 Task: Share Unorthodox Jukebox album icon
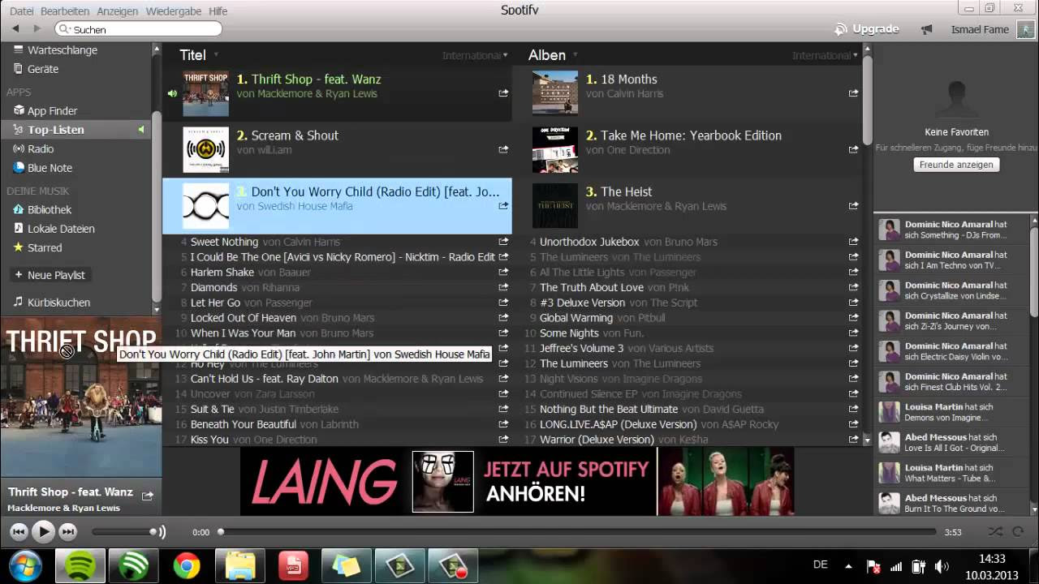(x=853, y=242)
